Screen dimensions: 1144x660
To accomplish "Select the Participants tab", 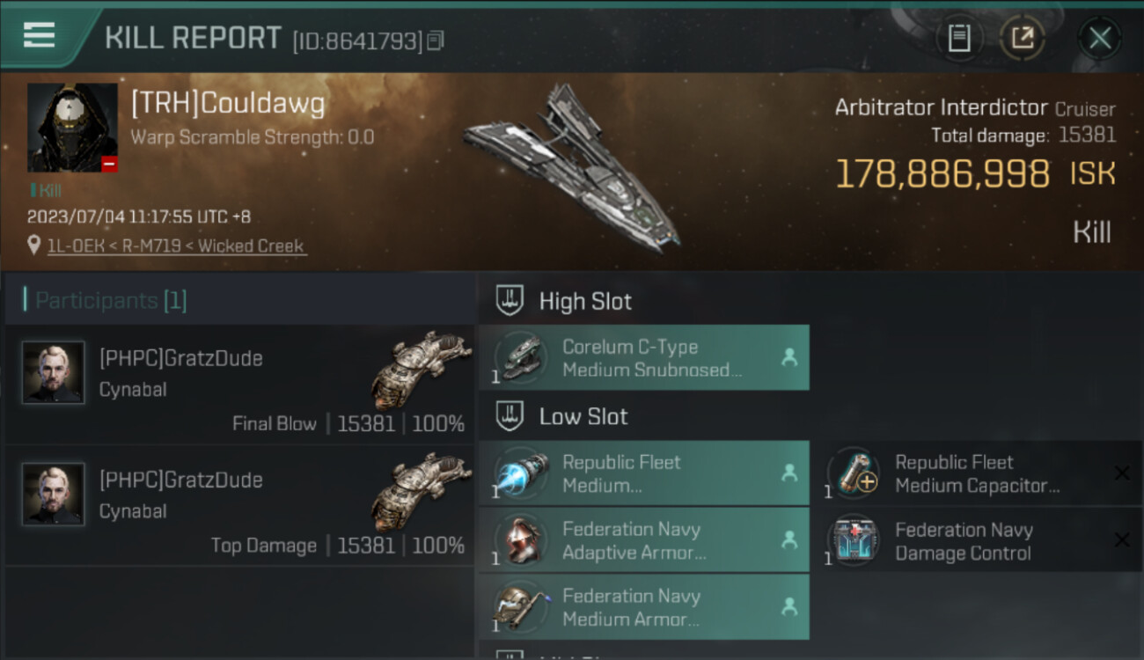I will (x=111, y=301).
